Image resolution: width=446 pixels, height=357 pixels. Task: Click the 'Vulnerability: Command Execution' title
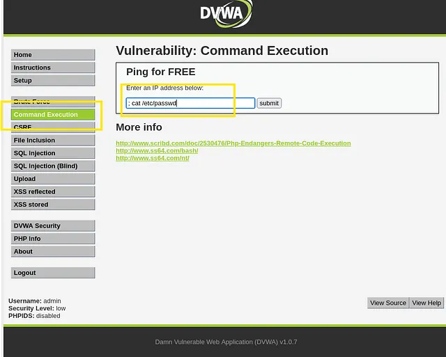222,51
